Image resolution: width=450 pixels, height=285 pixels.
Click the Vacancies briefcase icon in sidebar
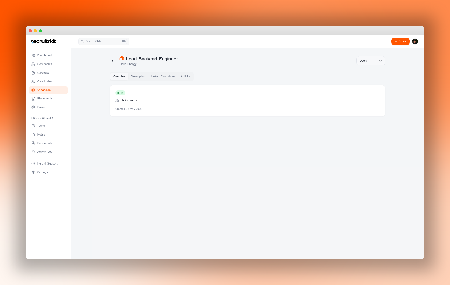33,90
